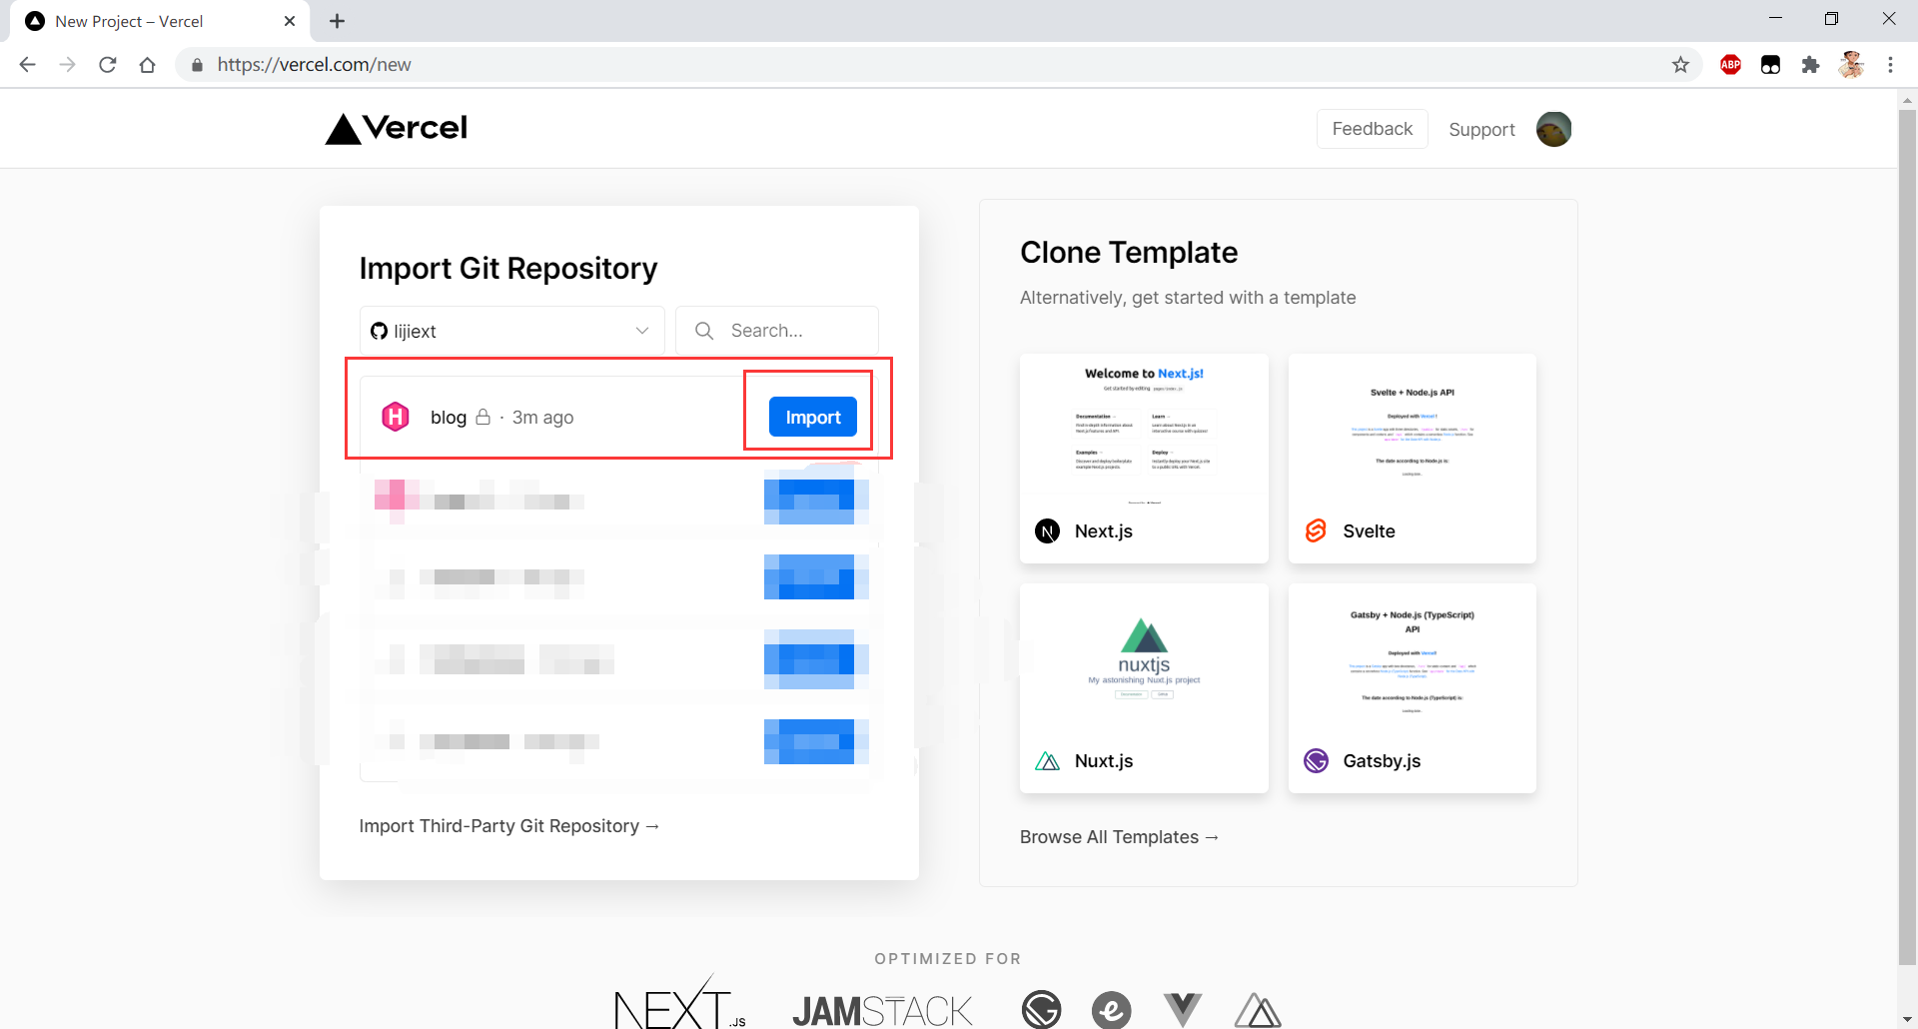Viewport: 1918px width, 1029px height.
Task: Click the JAMSTACK logo in Optimized For row
Action: pyautogui.click(x=882, y=1011)
